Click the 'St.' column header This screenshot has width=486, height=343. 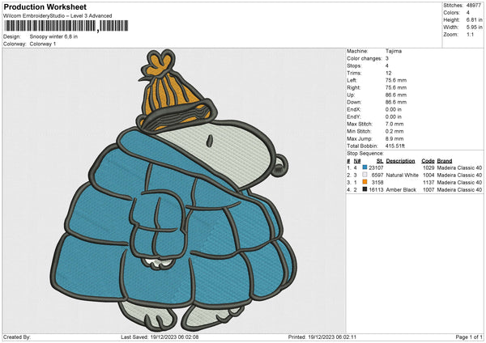380,161
